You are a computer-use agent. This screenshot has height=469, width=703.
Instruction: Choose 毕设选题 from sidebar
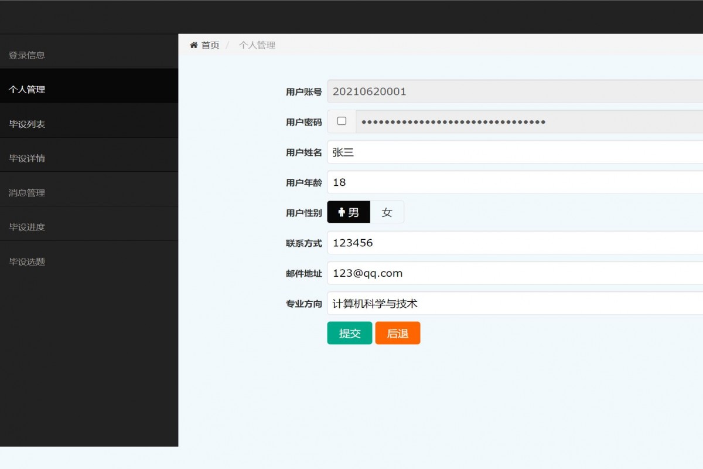(27, 262)
